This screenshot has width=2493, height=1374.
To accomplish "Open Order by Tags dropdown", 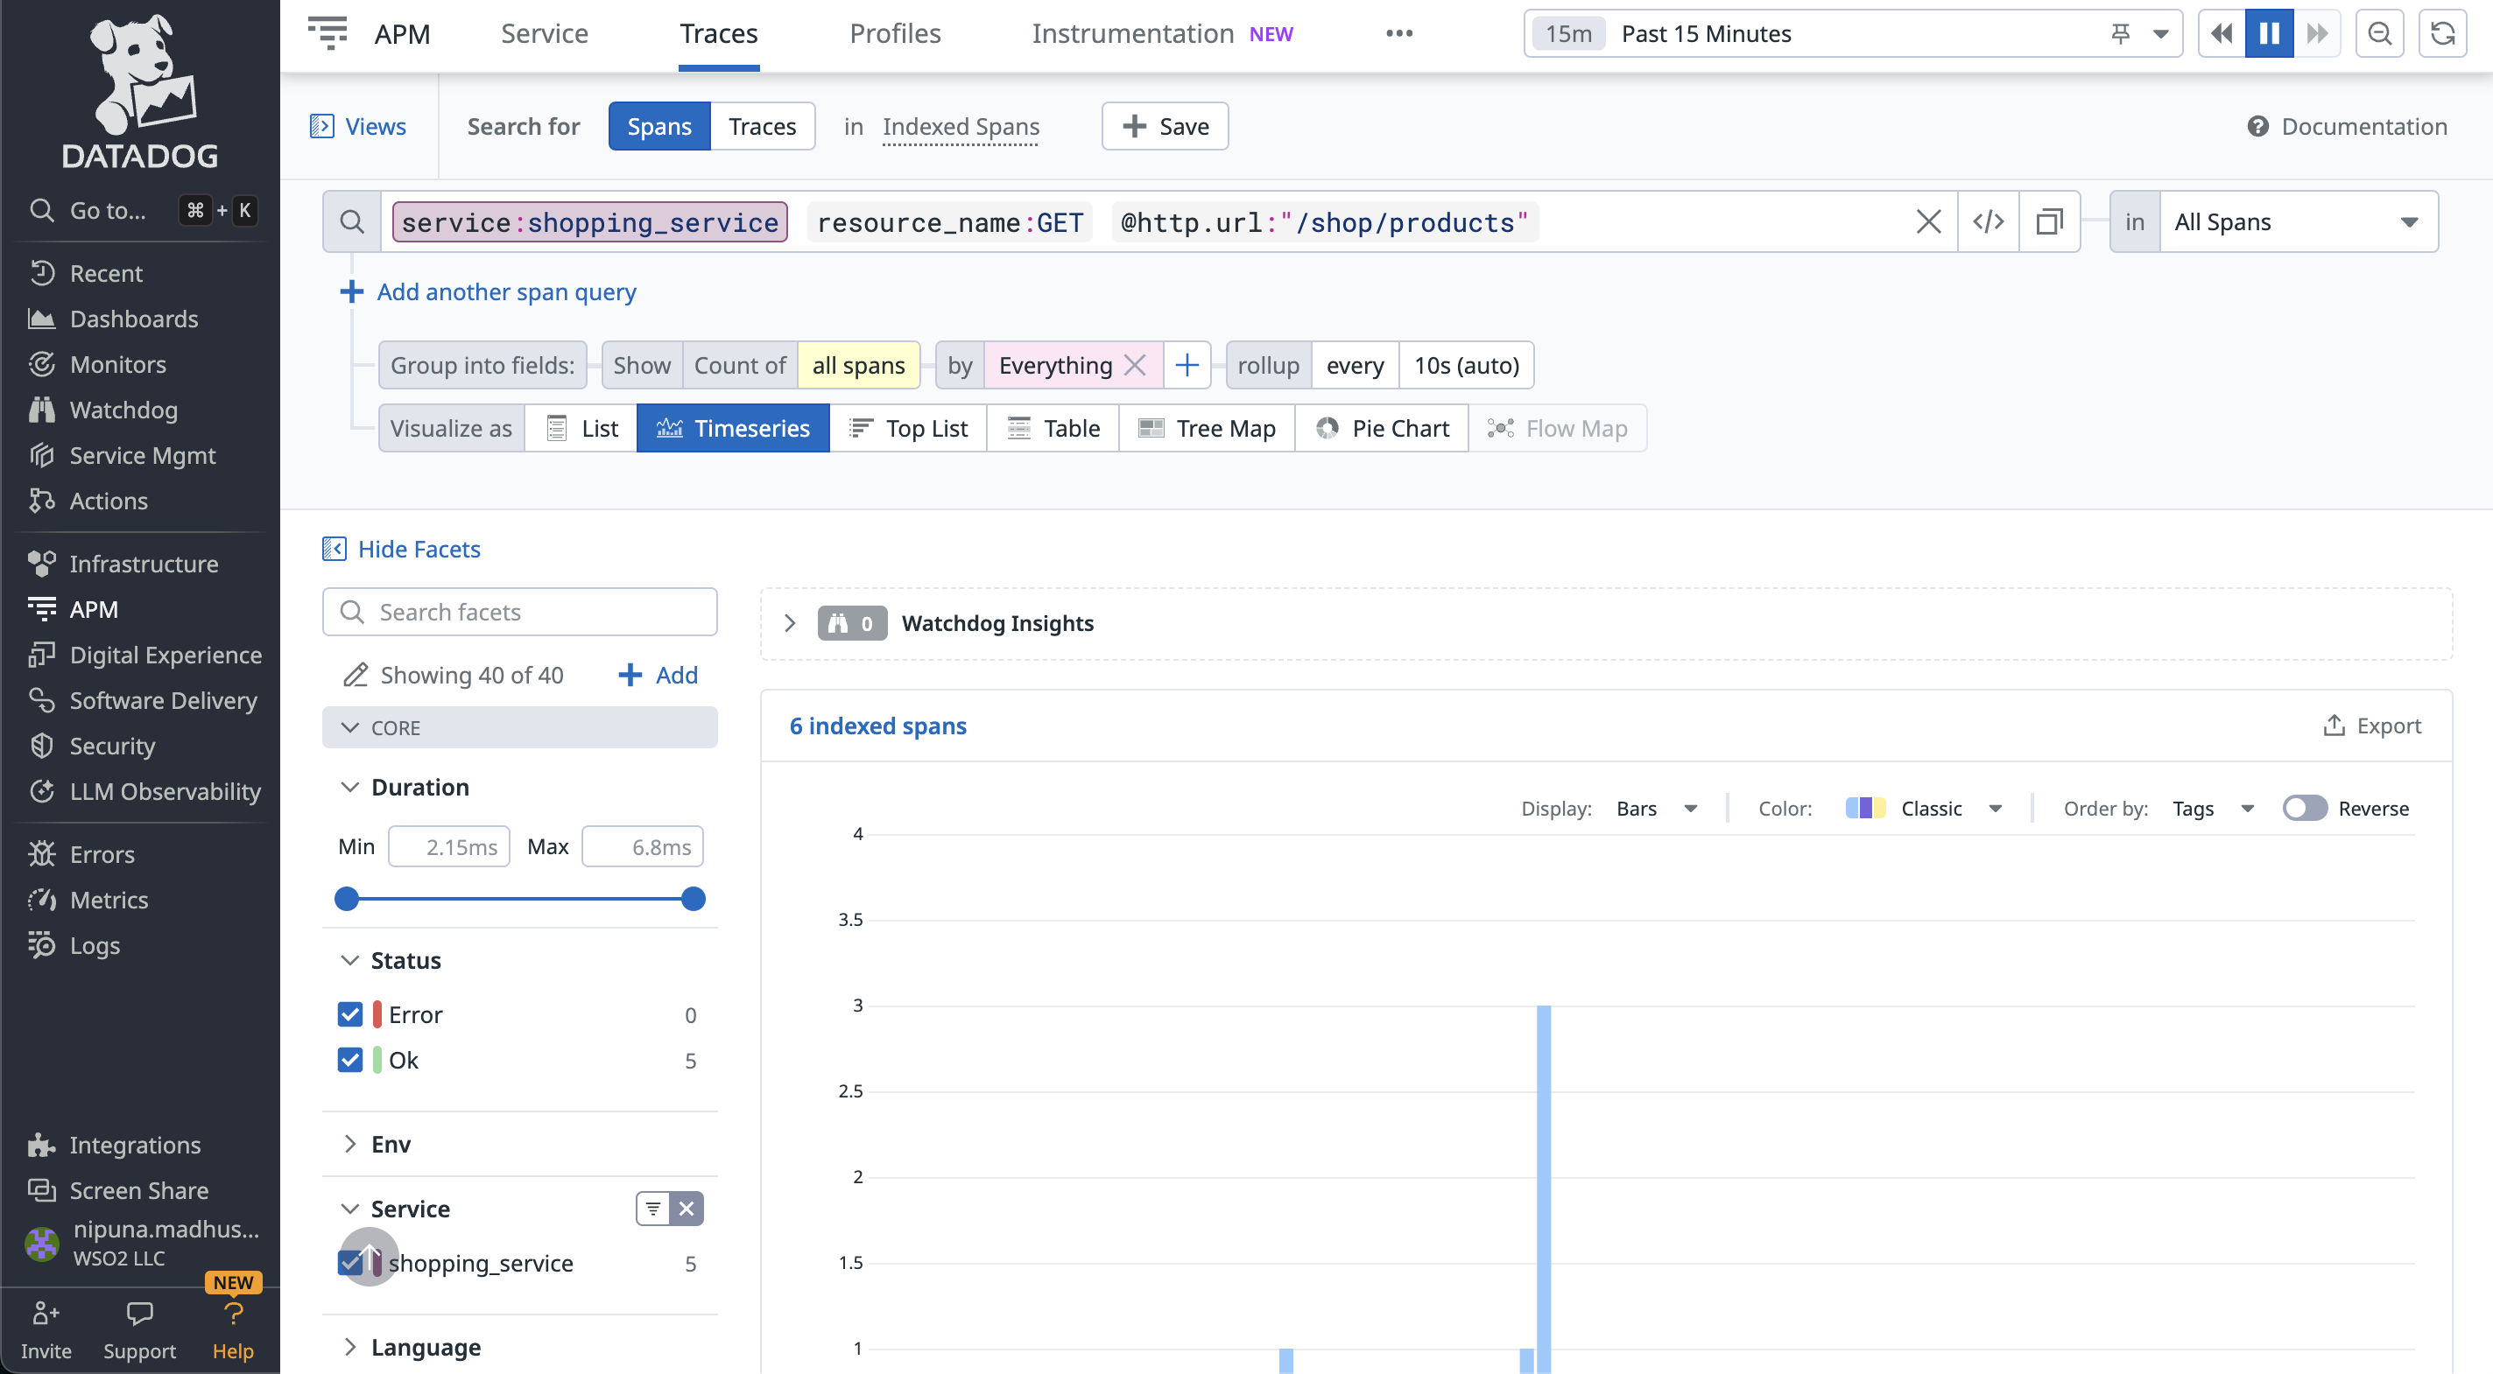I will 2212,809.
